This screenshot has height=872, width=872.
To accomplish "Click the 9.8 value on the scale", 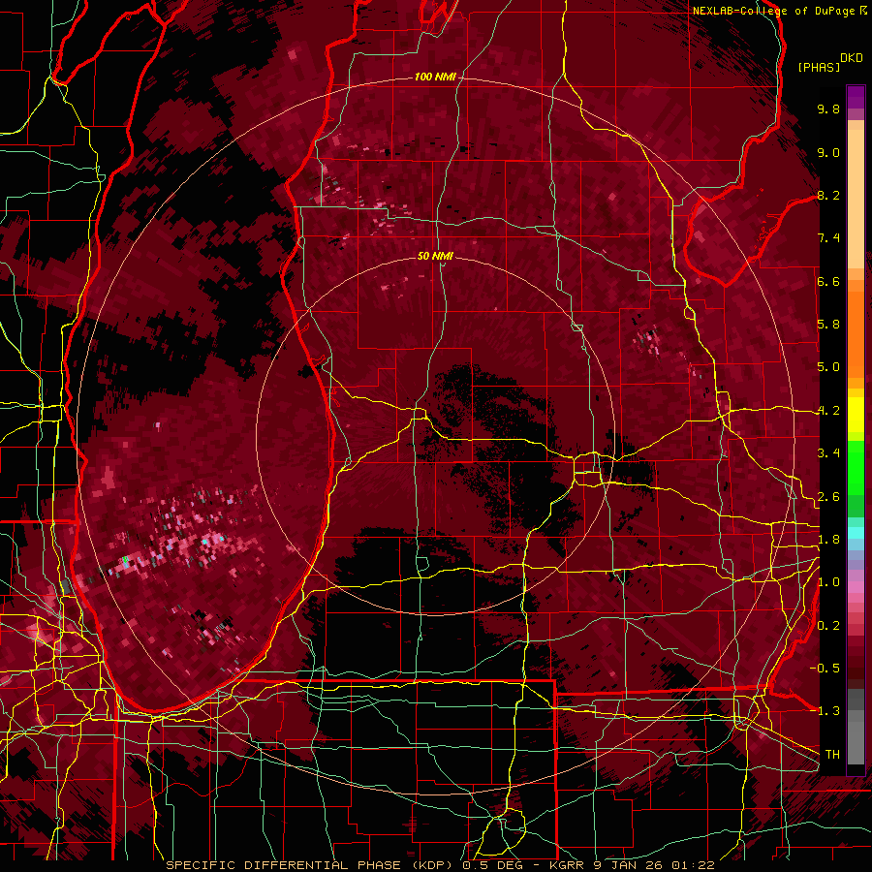I will [x=828, y=109].
